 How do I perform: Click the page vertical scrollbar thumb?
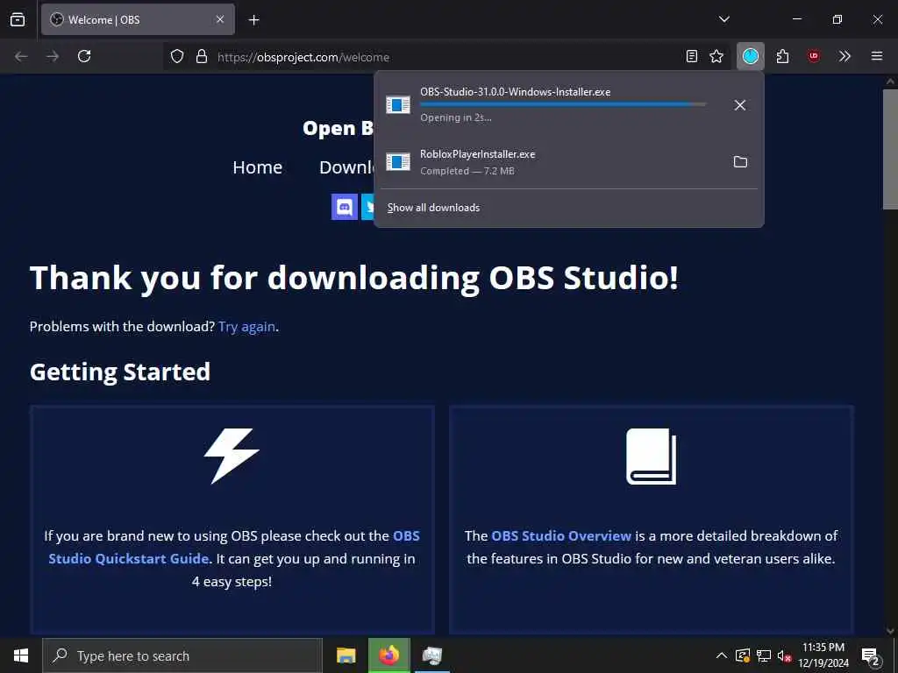890,149
